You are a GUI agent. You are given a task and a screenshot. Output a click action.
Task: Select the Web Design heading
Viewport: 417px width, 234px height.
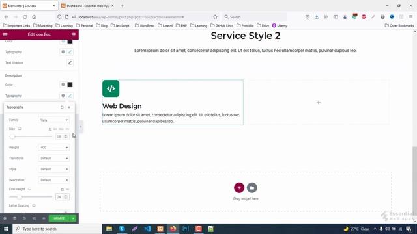[122, 106]
